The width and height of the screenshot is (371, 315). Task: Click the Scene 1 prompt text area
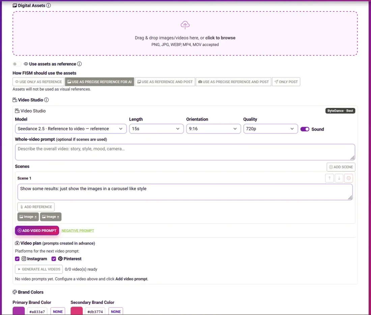[185, 192]
